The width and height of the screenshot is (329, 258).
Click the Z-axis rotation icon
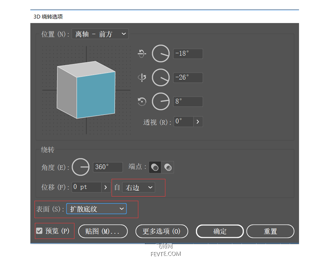click(142, 102)
